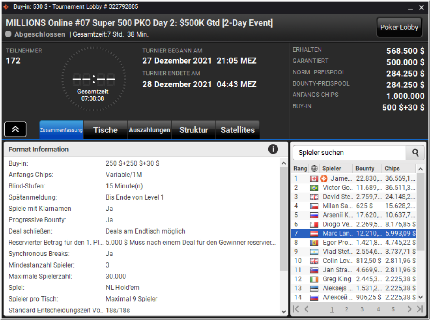Click the Spieler suchen search field
Screen dimensions: 430x320
tap(349, 153)
